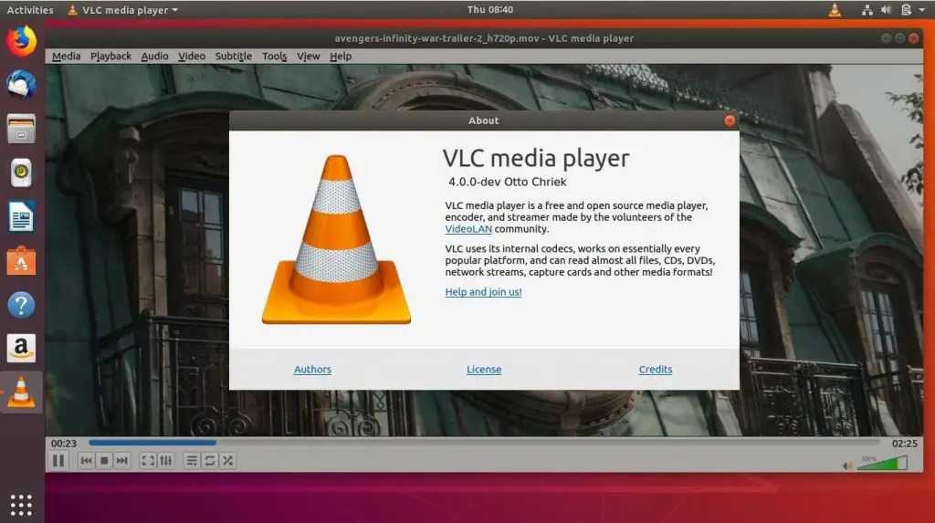Toggle remaining time on 02:25 label
The image size is (935, 523).
[x=904, y=443]
